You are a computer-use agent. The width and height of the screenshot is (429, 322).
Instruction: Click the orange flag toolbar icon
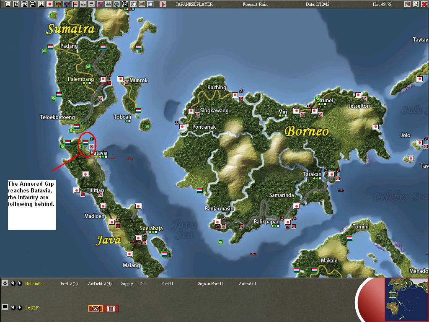point(75,4)
